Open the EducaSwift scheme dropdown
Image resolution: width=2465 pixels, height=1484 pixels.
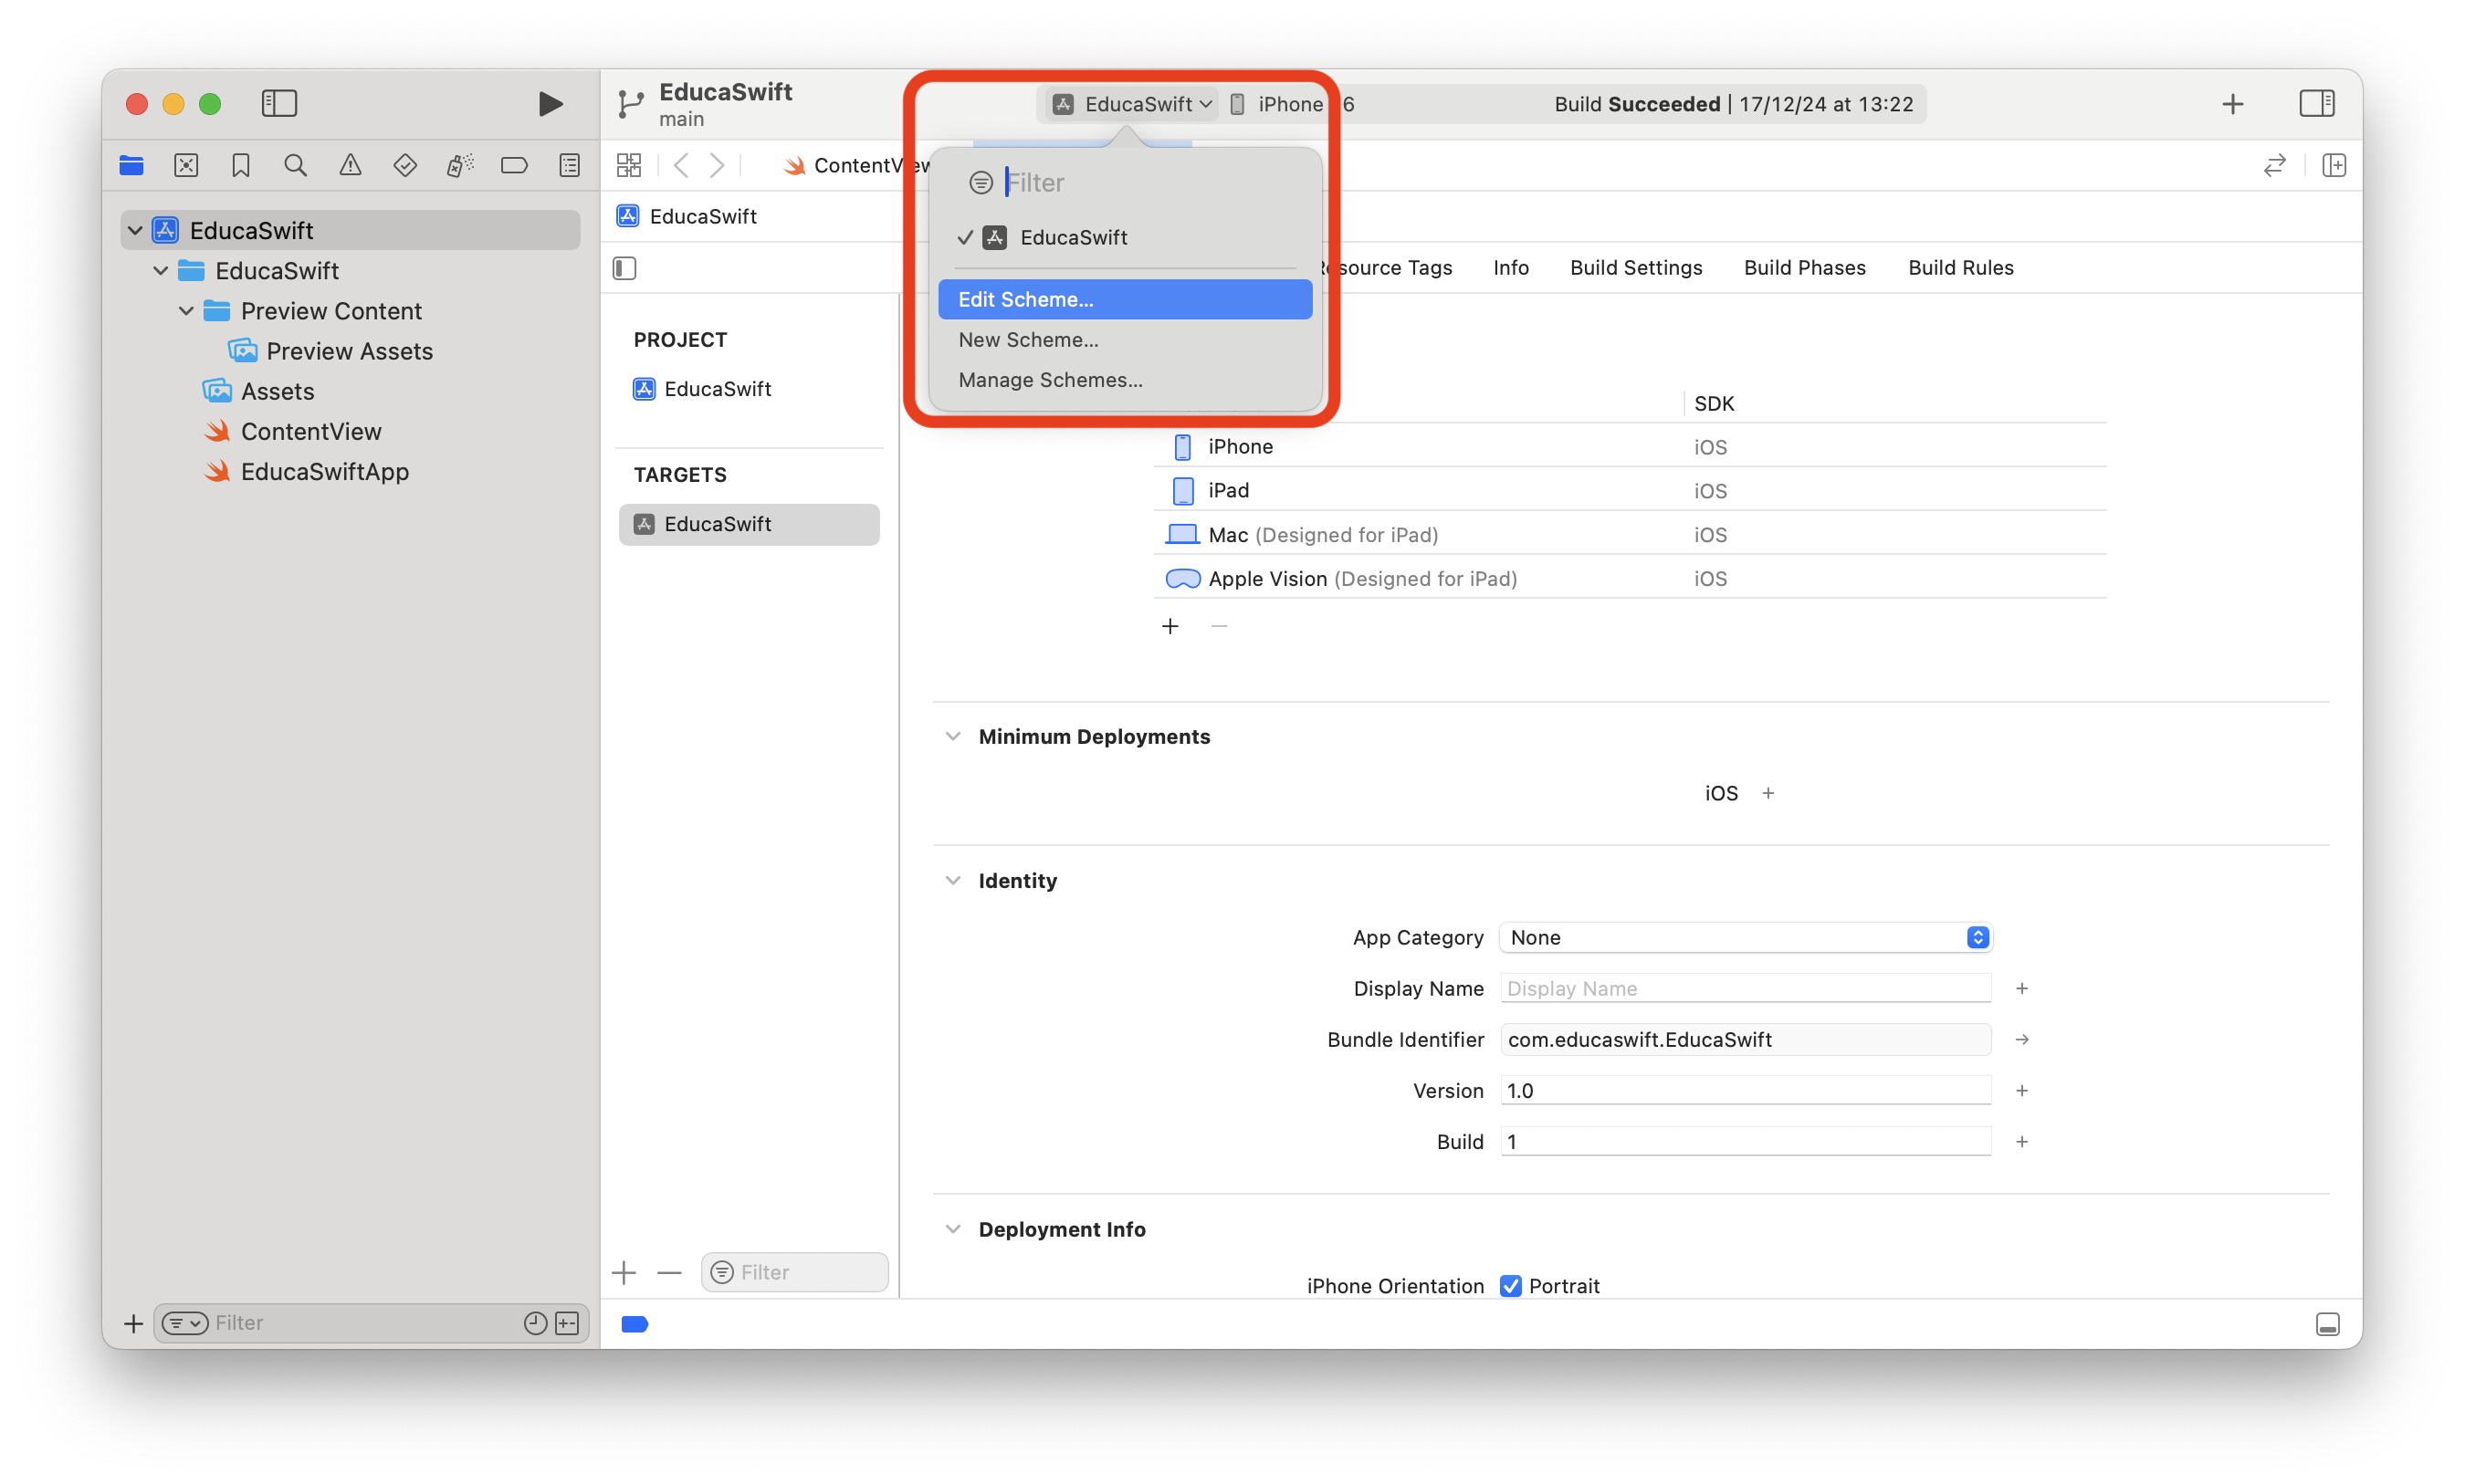1132,104
